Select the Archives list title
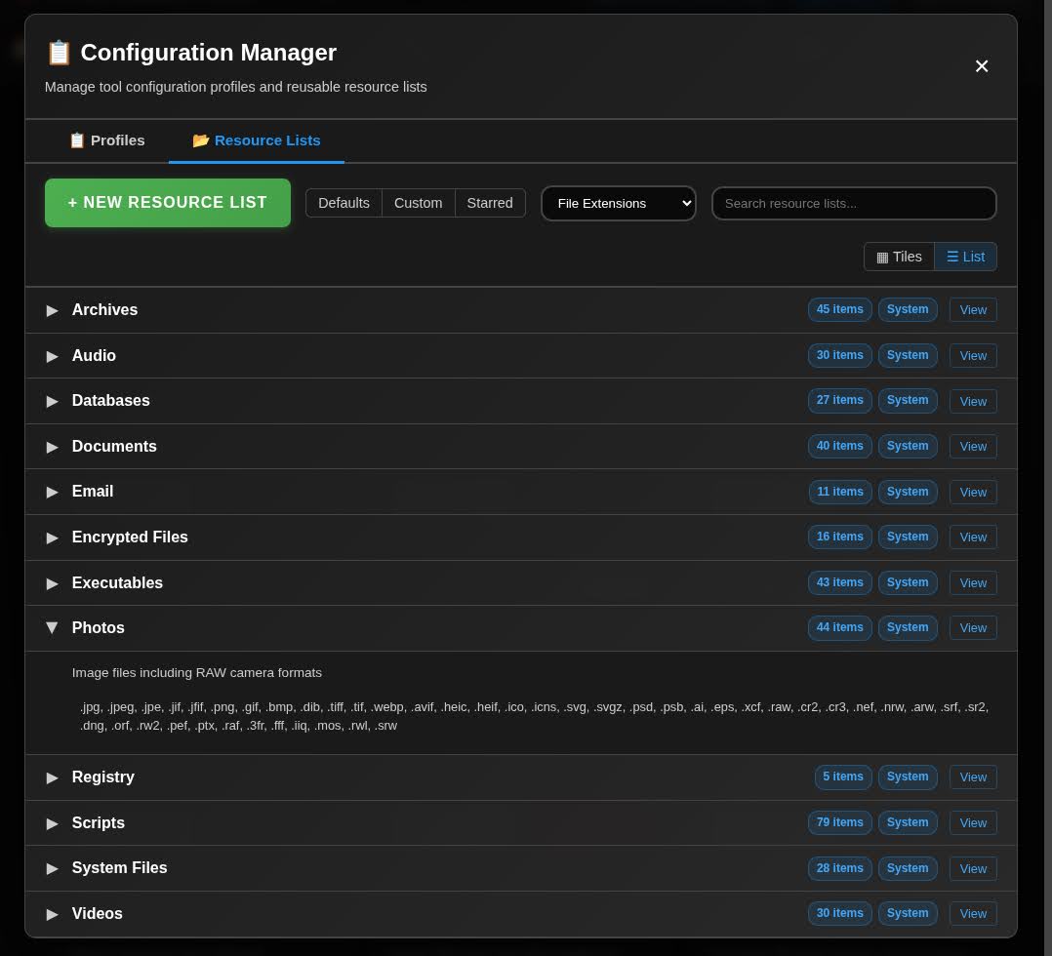This screenshot has width=1052, height=956. click(104, 310)
